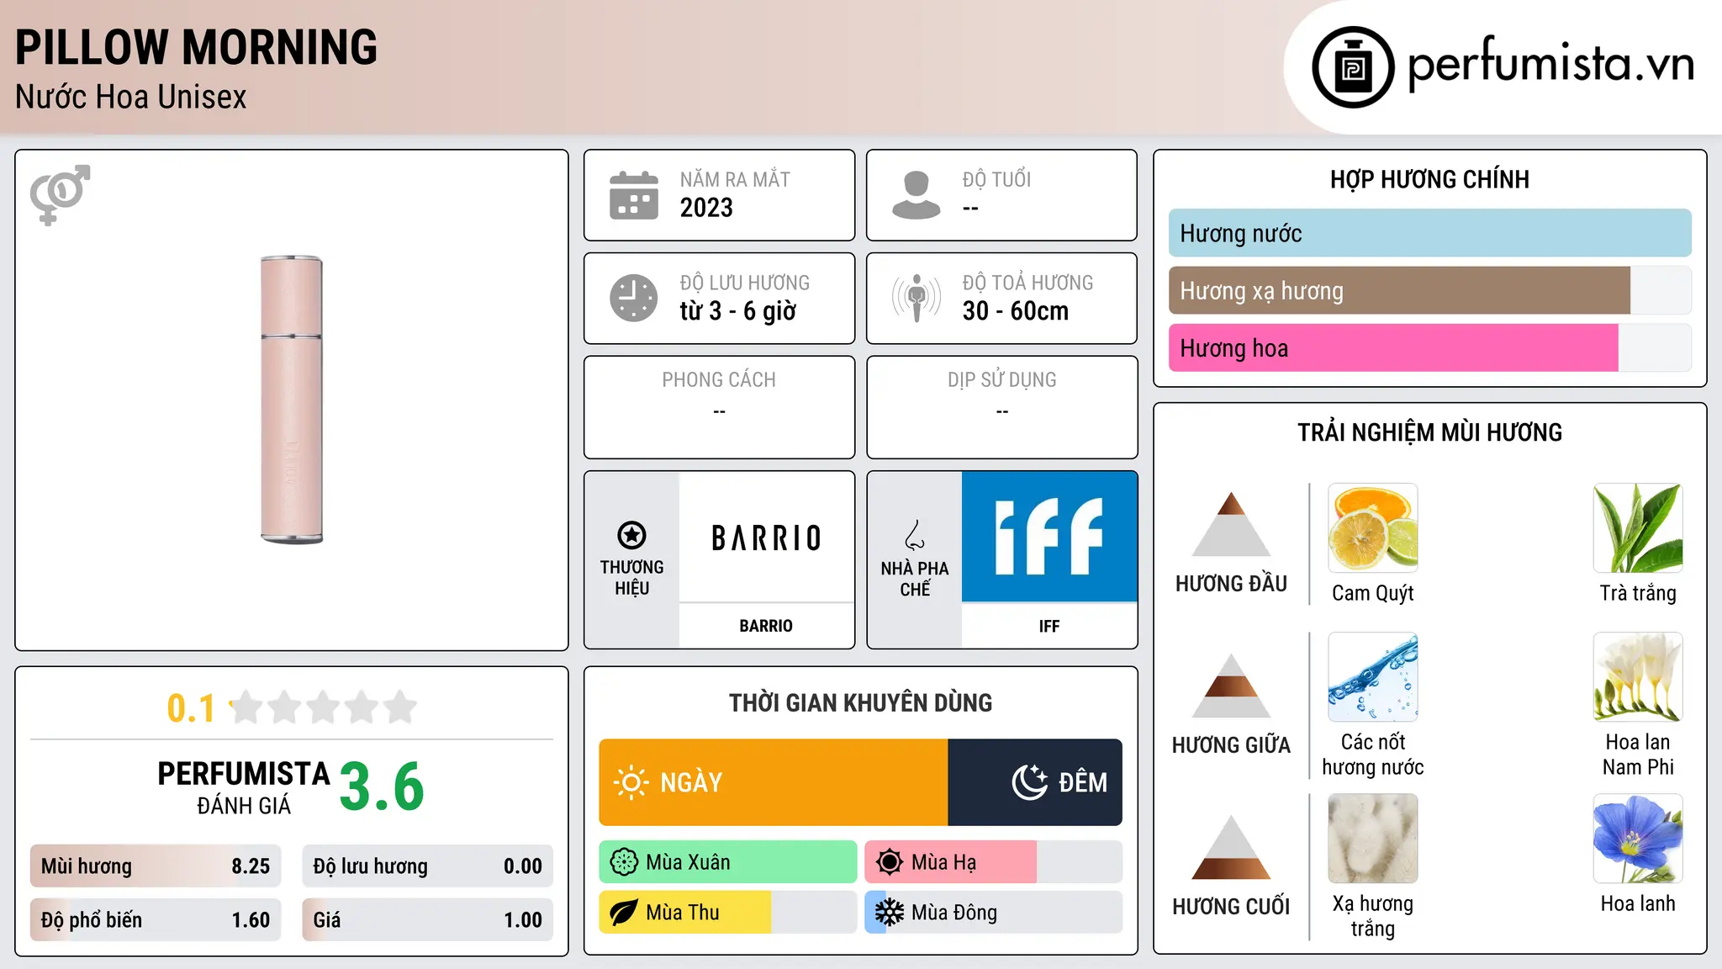Click the moon icon in the ĐÊM bar
The width and height of the screenshot is (1722, 969).
pos(1030,782)
